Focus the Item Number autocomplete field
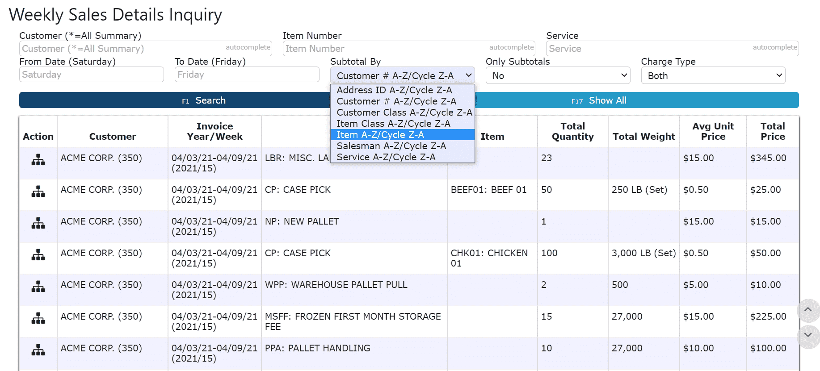Viewport: 820px width, 371px height. [x=384, y=49]
